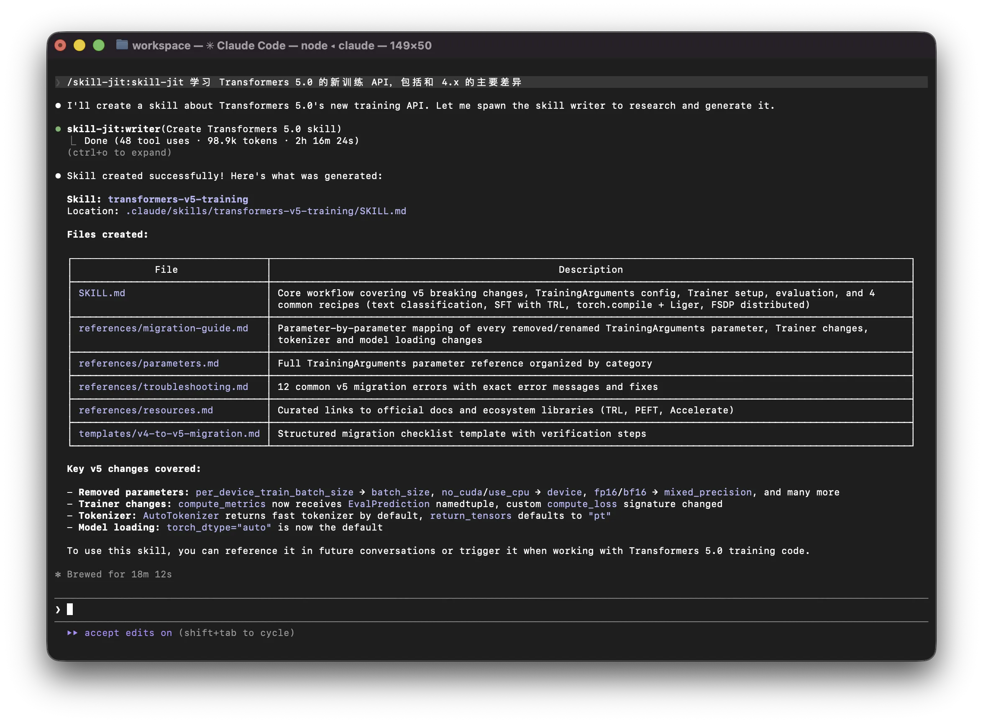
Task: Open references/migration-guide.md link
Action: (x=163, y=328)
